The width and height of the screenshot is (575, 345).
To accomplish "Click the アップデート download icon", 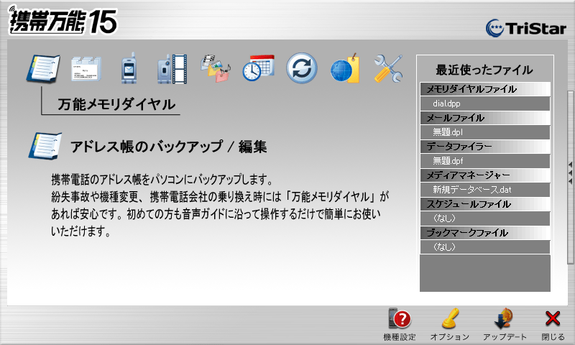I will (505, 324).
